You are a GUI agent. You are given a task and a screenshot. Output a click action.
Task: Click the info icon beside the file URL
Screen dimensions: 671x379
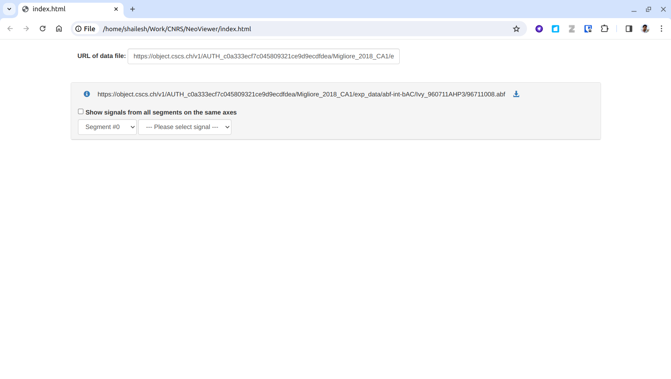(x=86, y=94)
